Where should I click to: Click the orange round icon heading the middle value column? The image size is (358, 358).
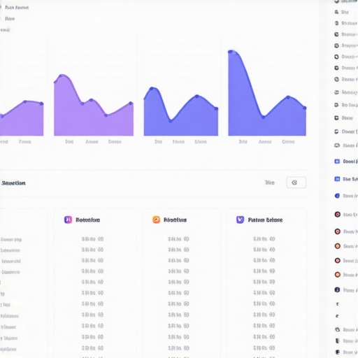(156, 220)
